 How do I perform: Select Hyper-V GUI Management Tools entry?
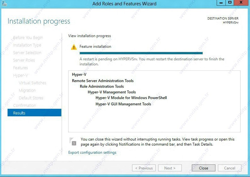[x=123, y=104]
